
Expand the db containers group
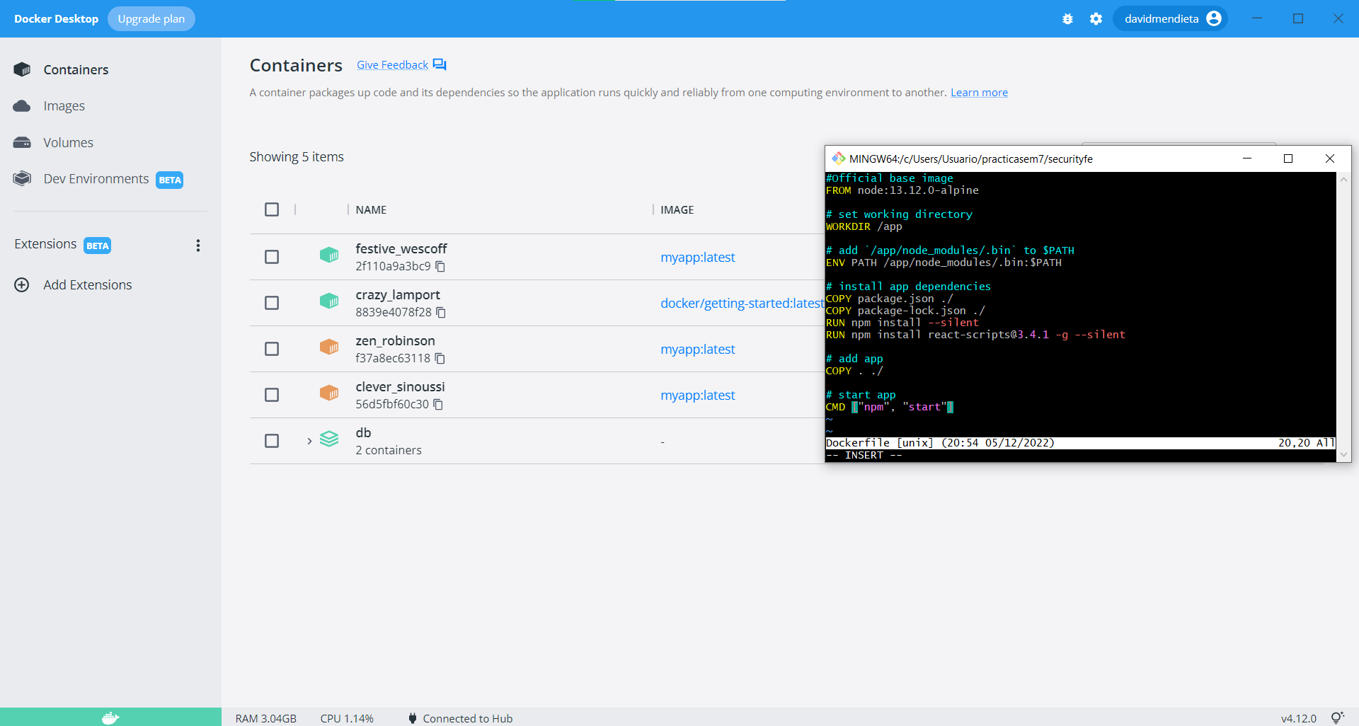(309, 440)
